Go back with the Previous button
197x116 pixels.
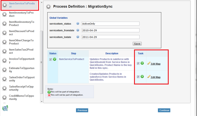82,110
